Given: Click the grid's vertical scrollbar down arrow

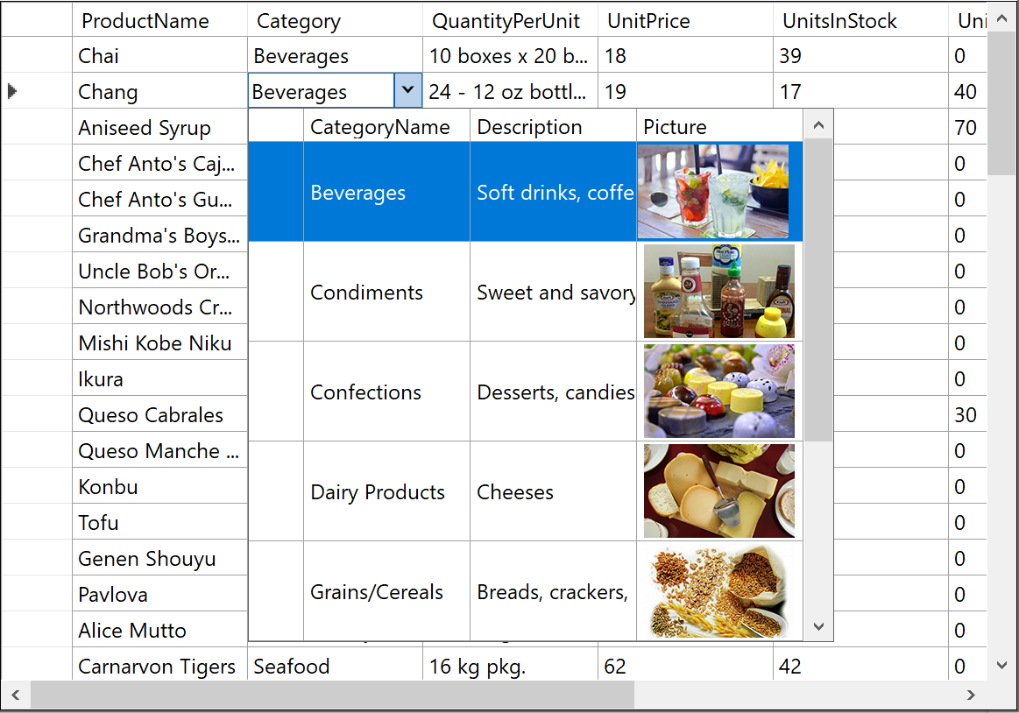Looking at the screenshot, I should pyautogui.click(x=1002, y=667).
